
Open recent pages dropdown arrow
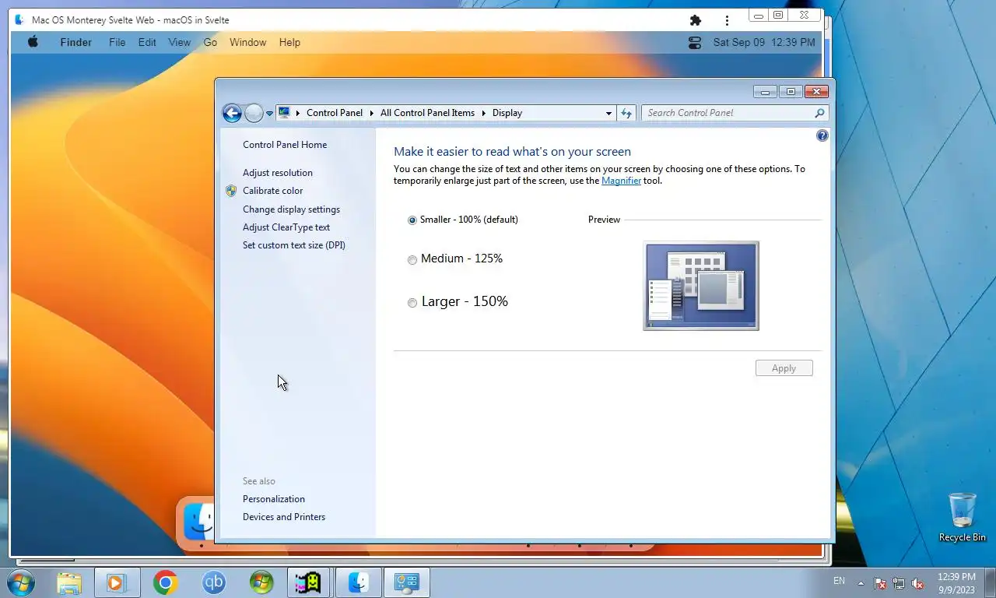[x=269, y=114]
